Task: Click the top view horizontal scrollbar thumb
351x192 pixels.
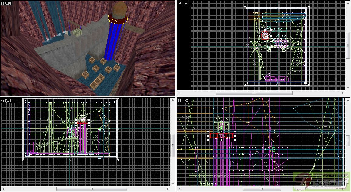Action: pyautogui.click(x=254, y=93)
